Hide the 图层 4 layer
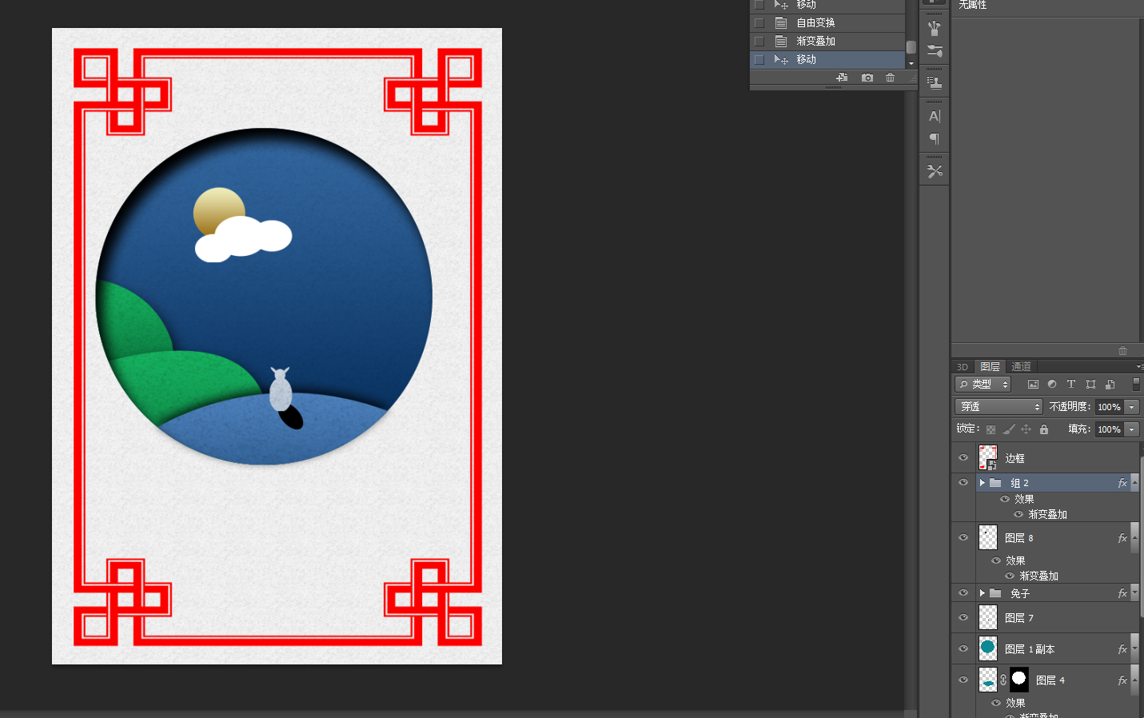The image size is (1144, 718). pos(963,680)
